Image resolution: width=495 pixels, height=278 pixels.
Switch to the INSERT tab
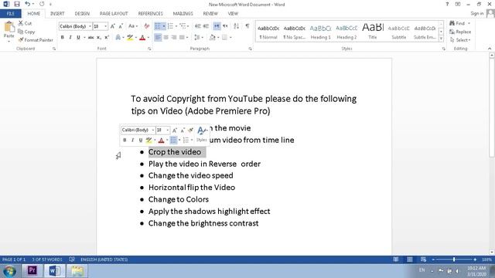57,14
